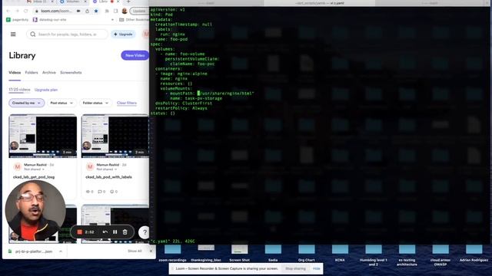The image size is (492, 276).
Task: Click the Loom camera bubble
Action: click(x=35, y=210)
